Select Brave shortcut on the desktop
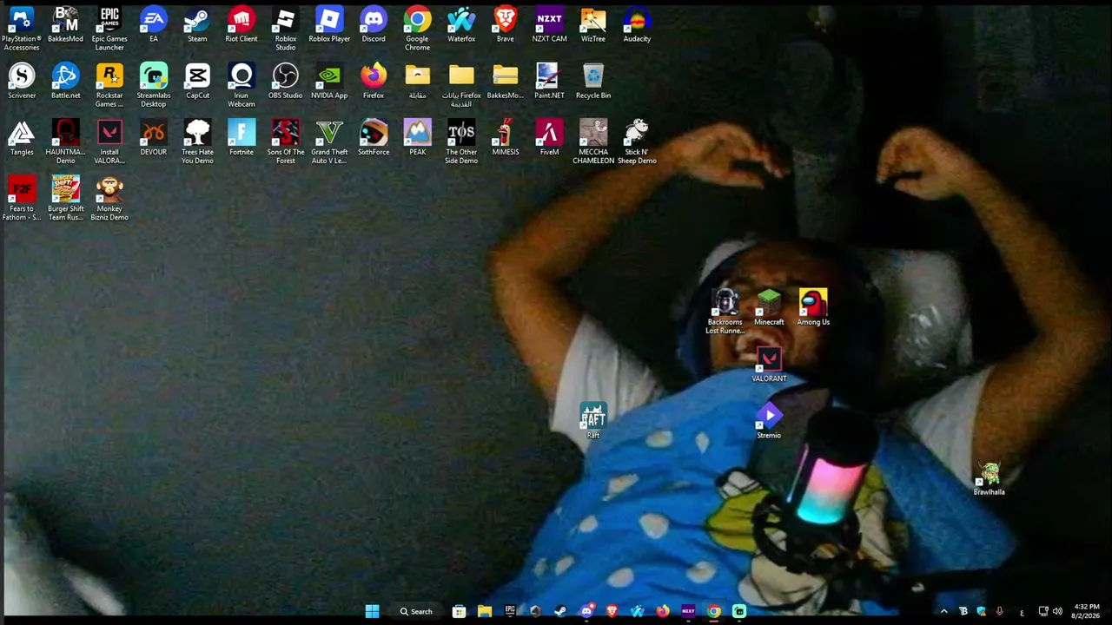This screenshot has height=625, width=1112. [505, 25]
